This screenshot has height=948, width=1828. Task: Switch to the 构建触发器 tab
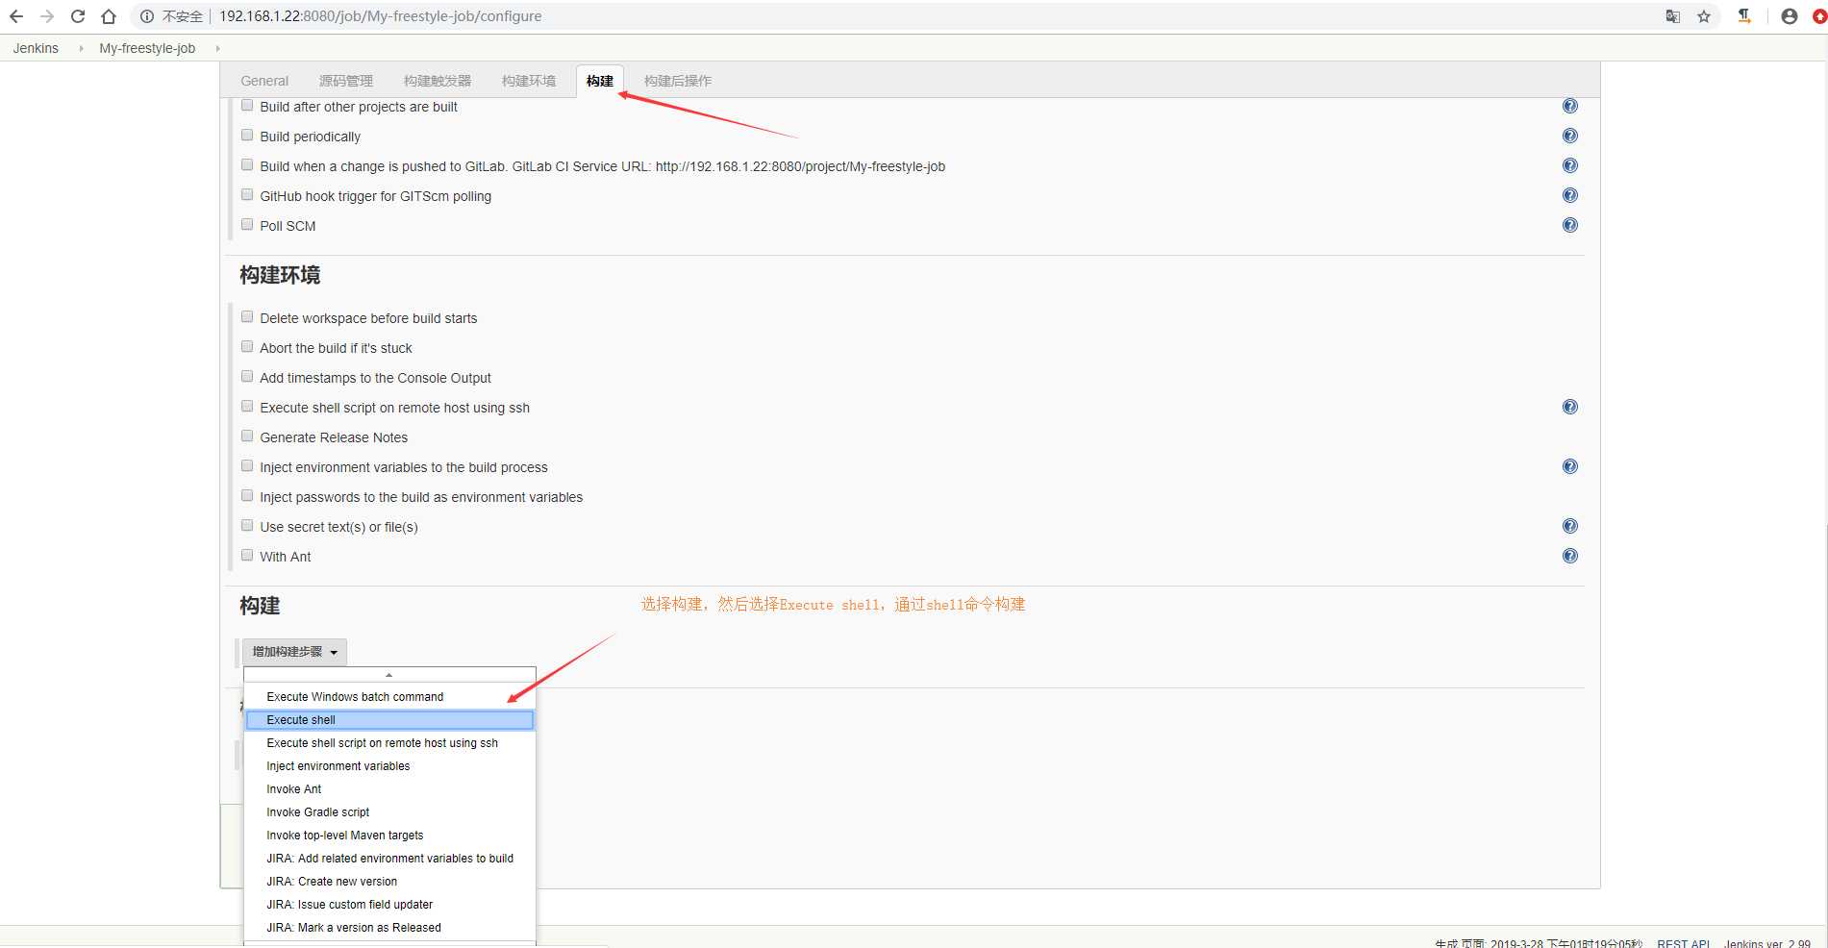pos(438,81)
